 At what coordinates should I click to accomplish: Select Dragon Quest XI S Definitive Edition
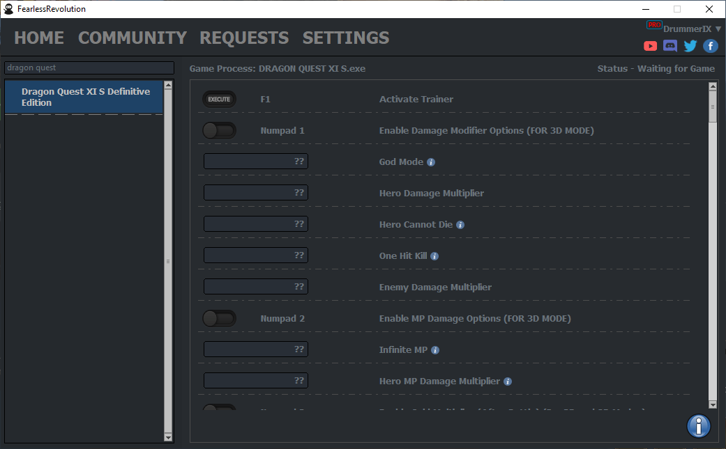(x=84, y=97)
